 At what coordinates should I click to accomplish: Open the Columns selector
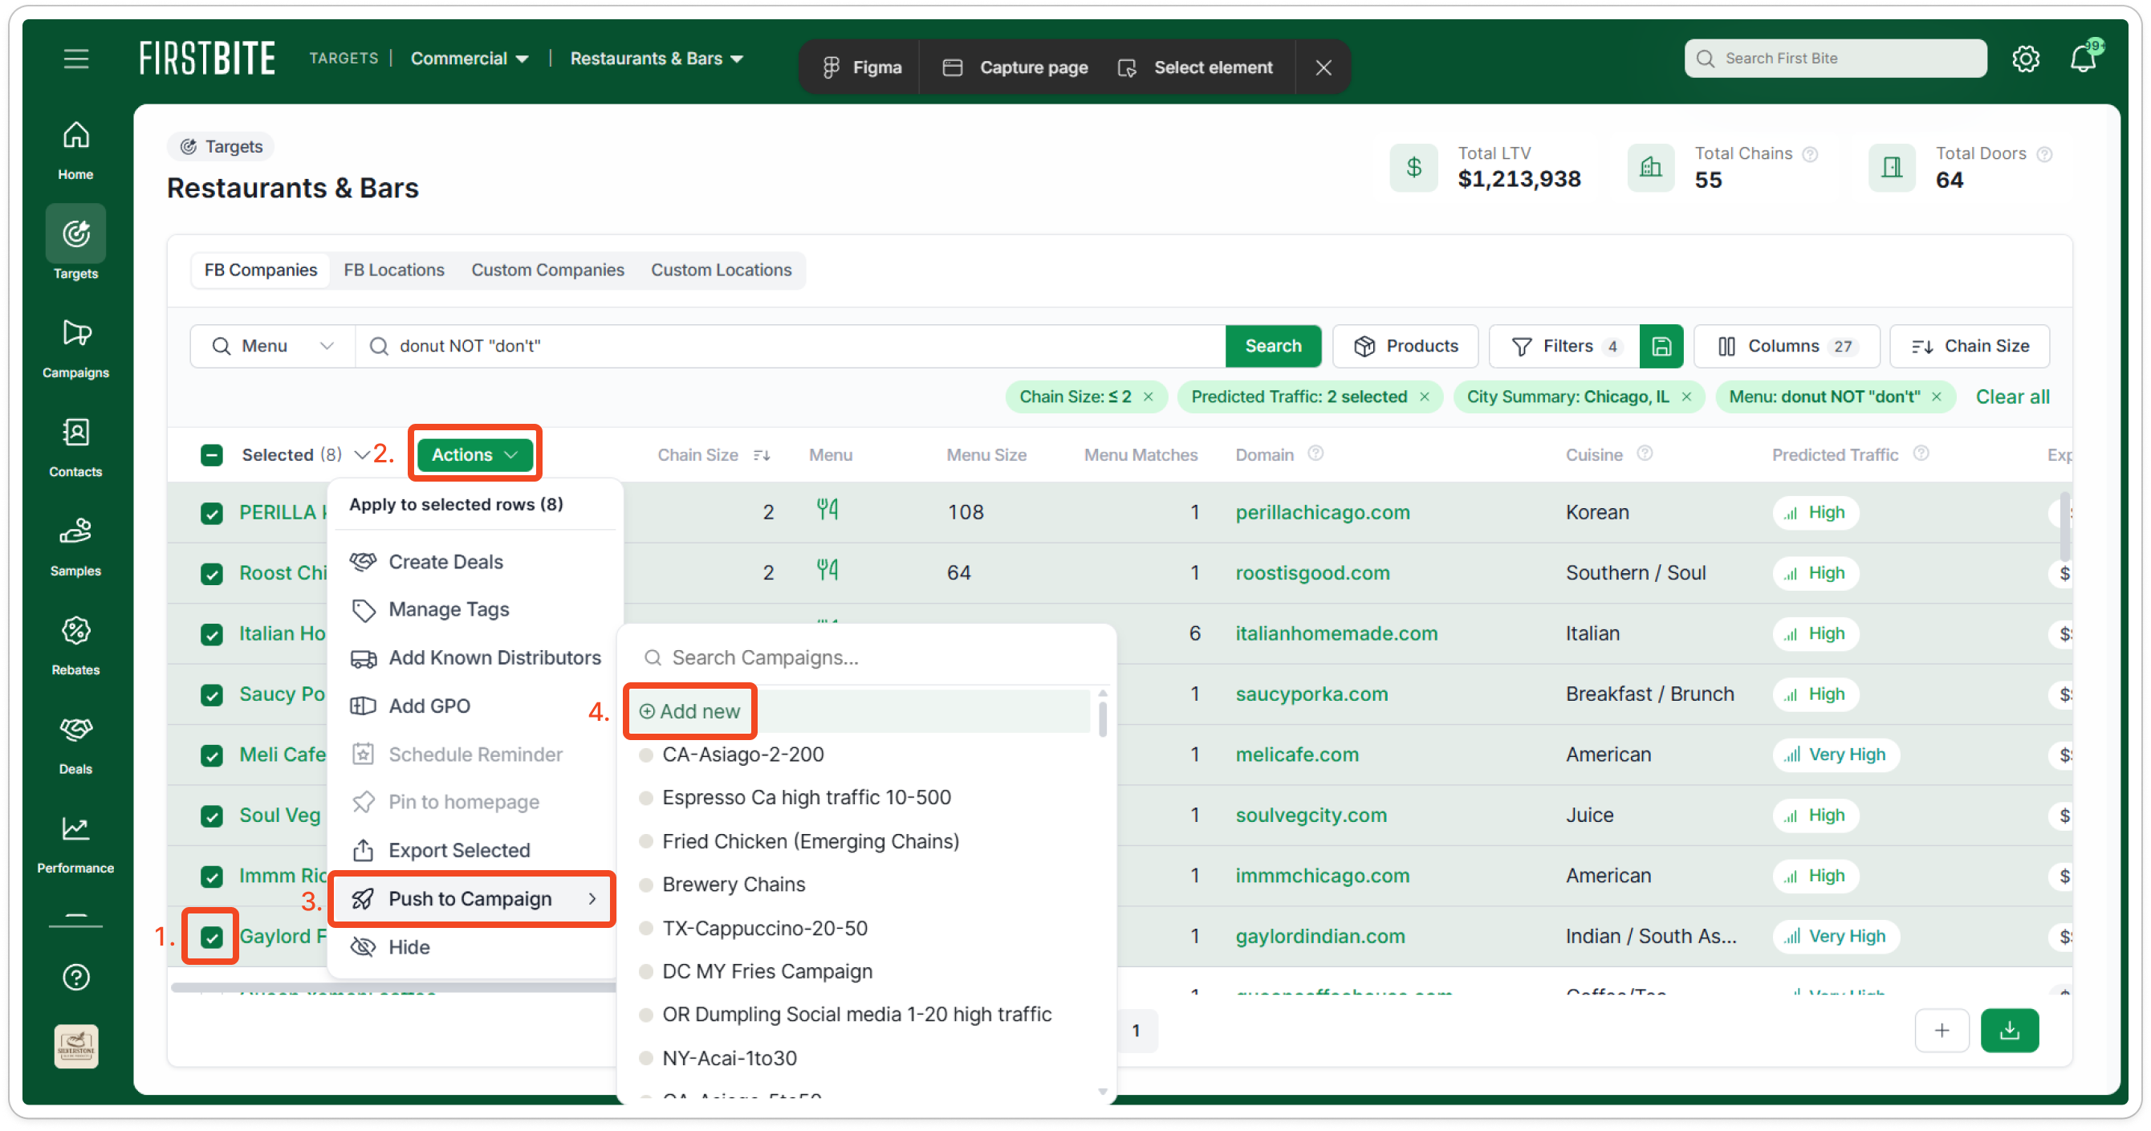[x=1786, y=346]
